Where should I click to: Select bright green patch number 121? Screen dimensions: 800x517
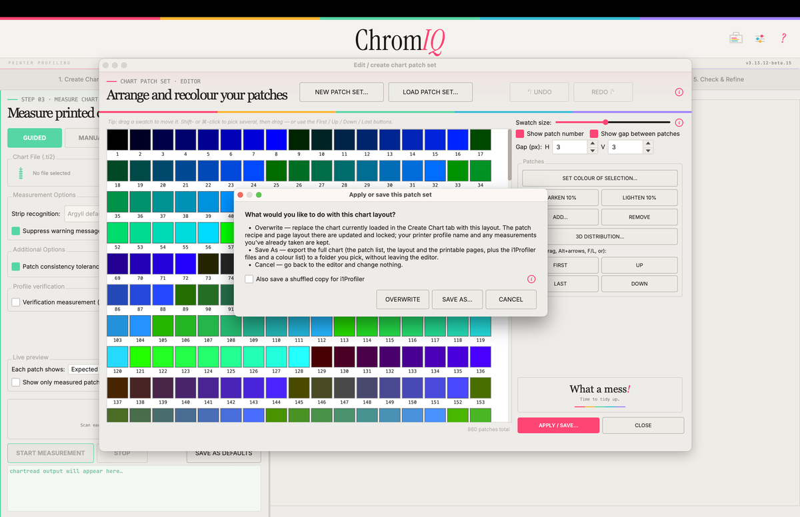[x=140, y=357]
